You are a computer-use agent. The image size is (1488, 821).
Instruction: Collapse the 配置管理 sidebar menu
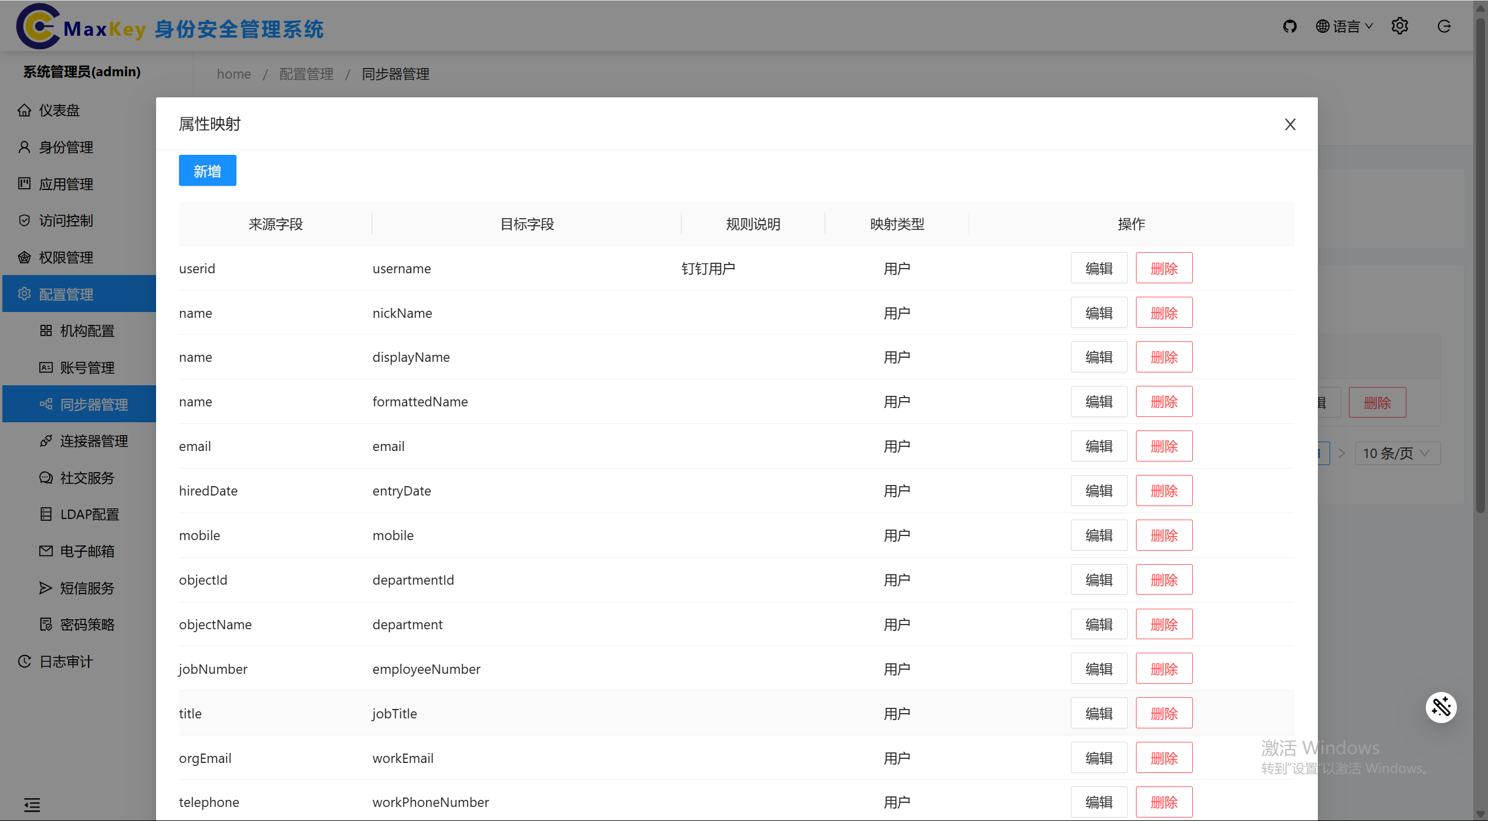coord(66,294)
